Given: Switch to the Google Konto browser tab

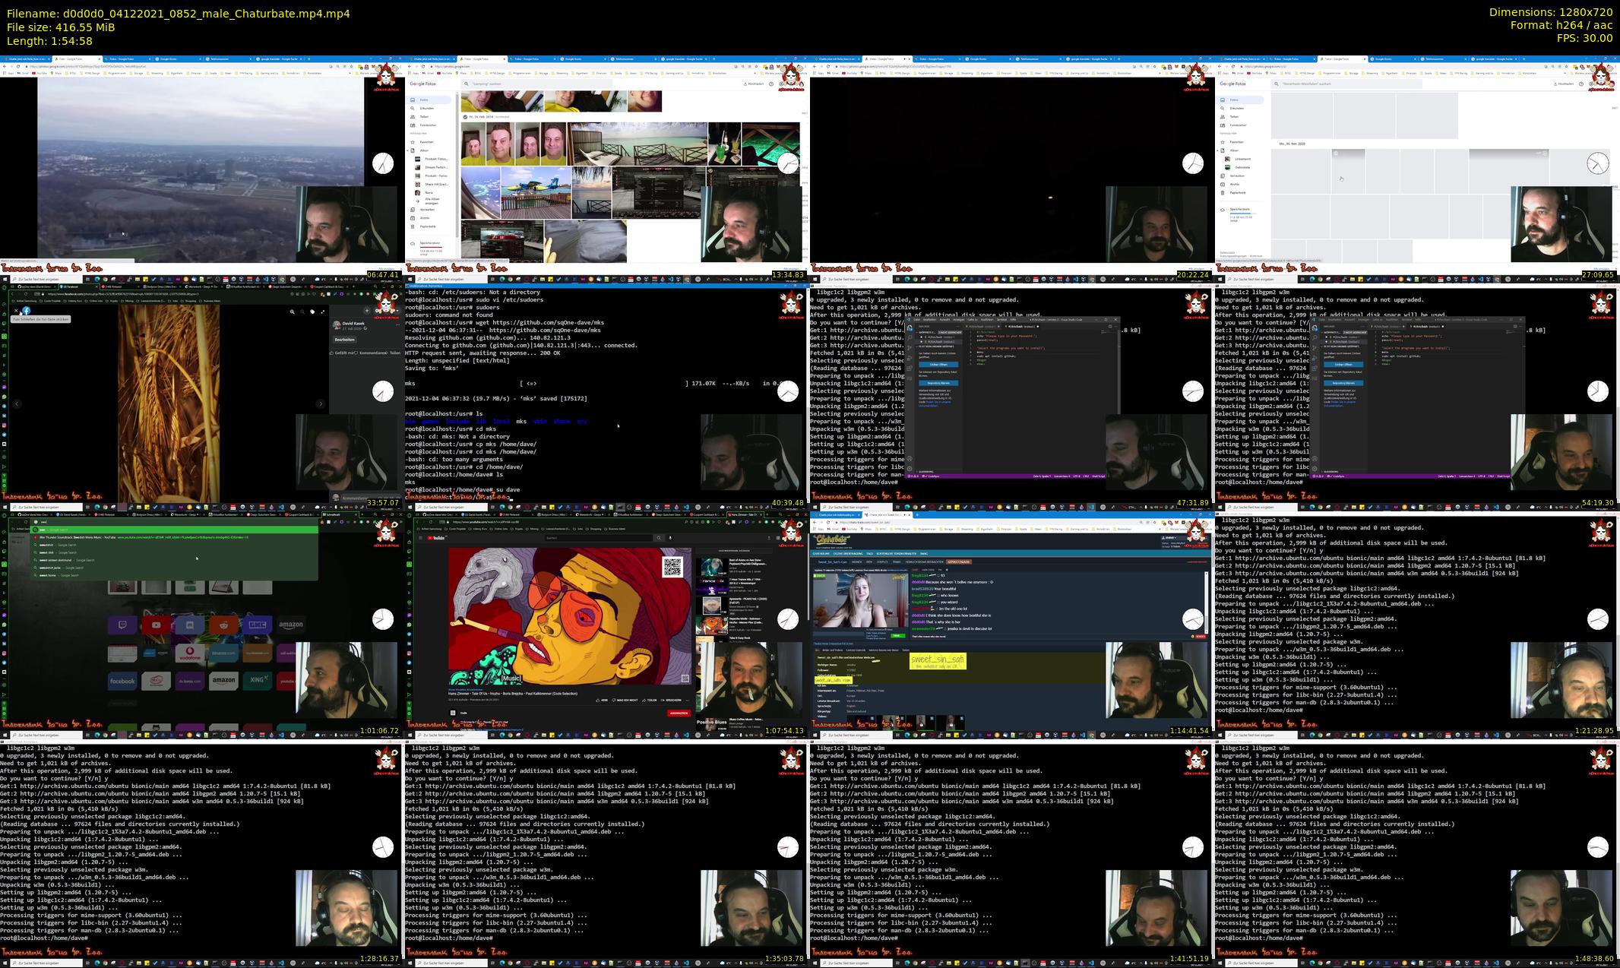Looking at the screenshot, I should pos(574,59).
